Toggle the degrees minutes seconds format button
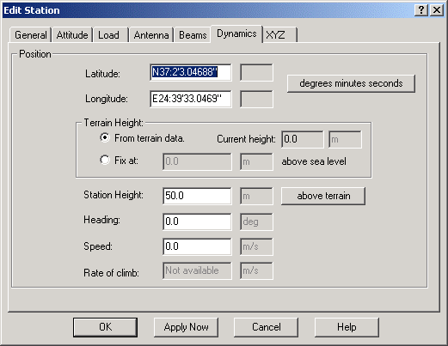 (x=351, y=83)
